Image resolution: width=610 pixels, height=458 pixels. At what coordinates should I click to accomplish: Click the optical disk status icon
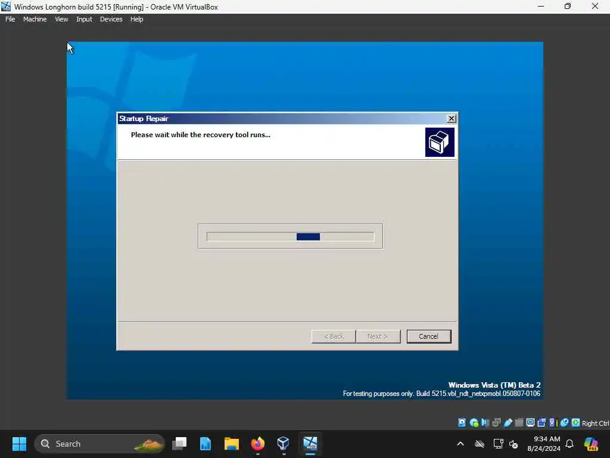(474, 423)
